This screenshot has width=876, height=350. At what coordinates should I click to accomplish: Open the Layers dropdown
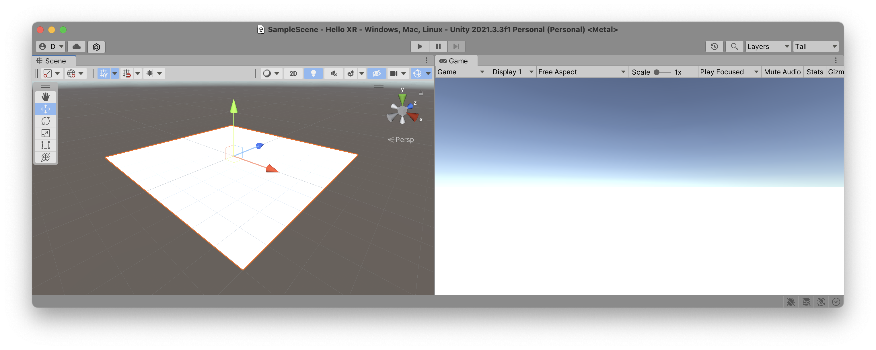point(768,46)
